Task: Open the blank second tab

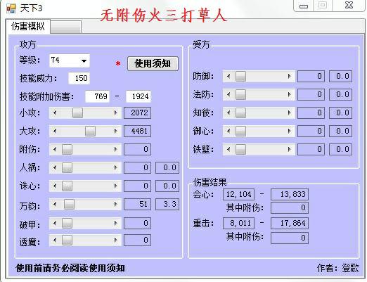Action: tap(66, 27)
